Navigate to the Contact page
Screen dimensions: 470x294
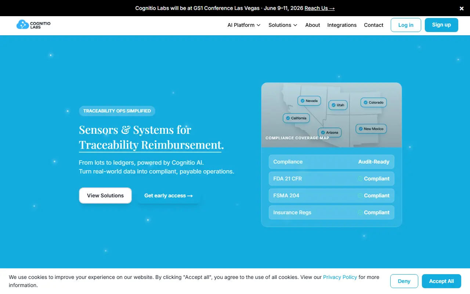(x=373, y=25)
